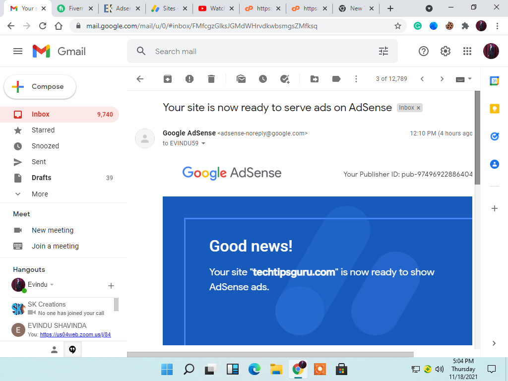Remove Inbox label with x
The width and height of the screenshot is (508, 381).
(418, 108)
